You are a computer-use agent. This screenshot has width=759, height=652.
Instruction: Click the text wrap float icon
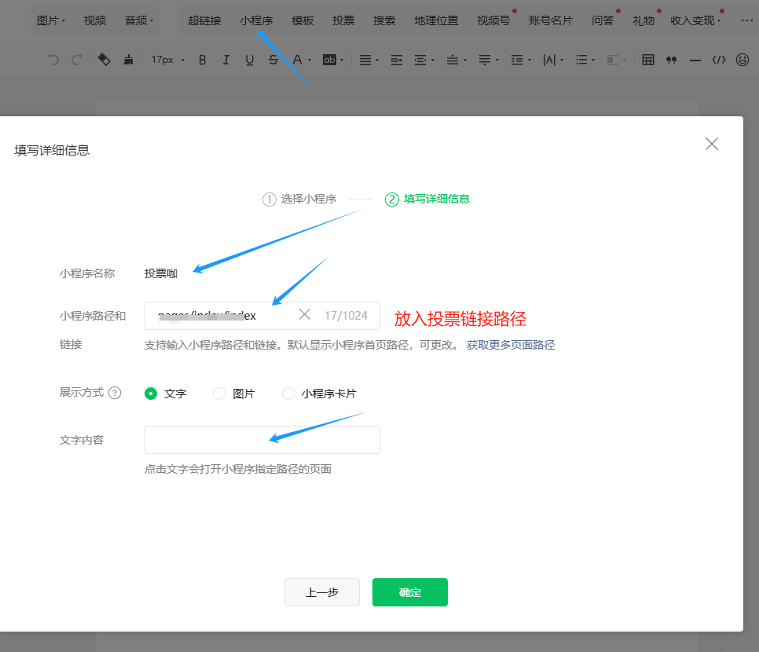coord(613,60)
